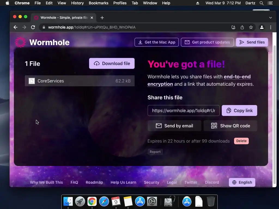Open the View menu

62,3
